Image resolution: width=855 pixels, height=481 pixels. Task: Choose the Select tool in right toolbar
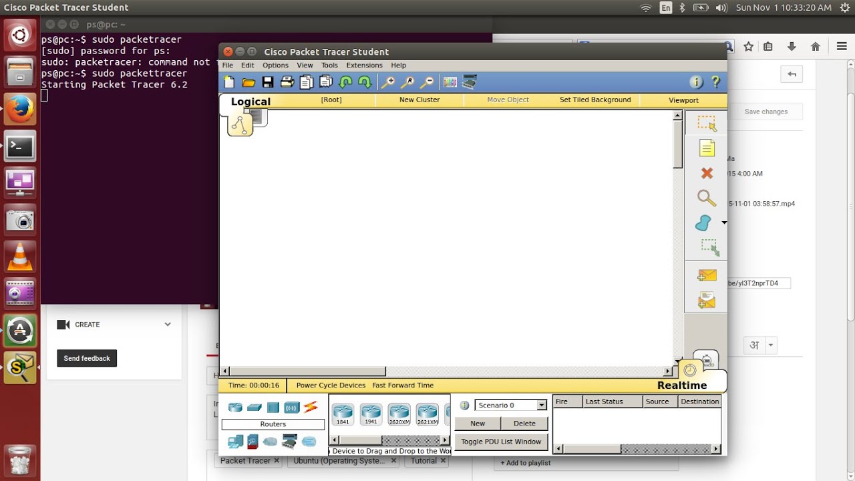pyautogui.click(x=707, y=124)
